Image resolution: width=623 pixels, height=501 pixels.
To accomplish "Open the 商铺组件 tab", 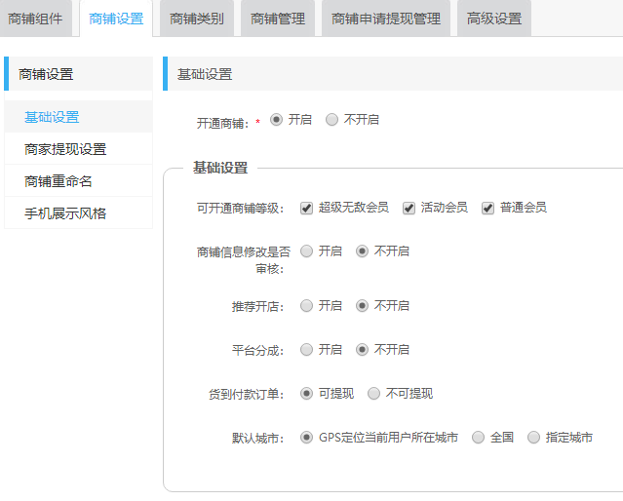I will [x=35, y=19].
